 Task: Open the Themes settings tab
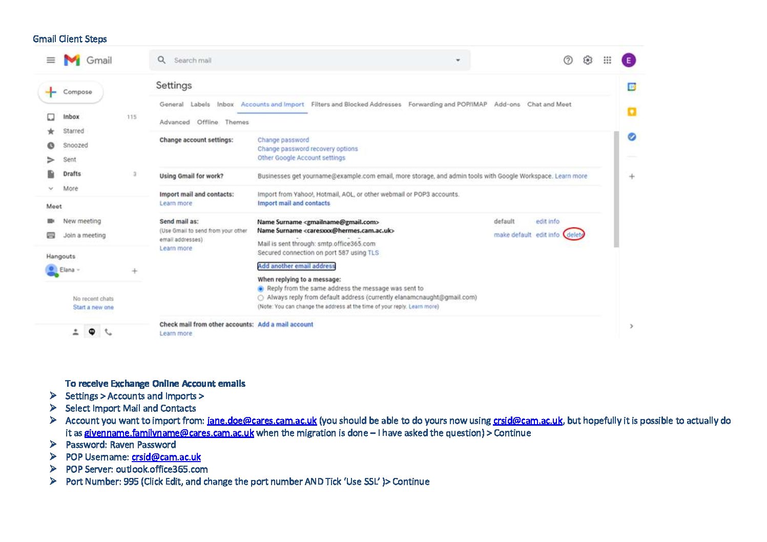tap(237, 122)
